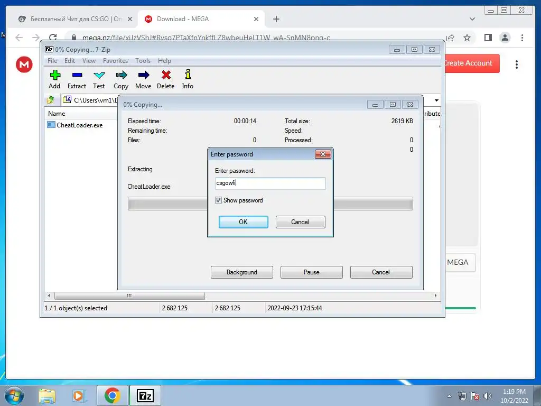Screen dimensions: 541x406
Task: Click the Windows Start button
Action: pyautogui.click(x=14, y=395)
